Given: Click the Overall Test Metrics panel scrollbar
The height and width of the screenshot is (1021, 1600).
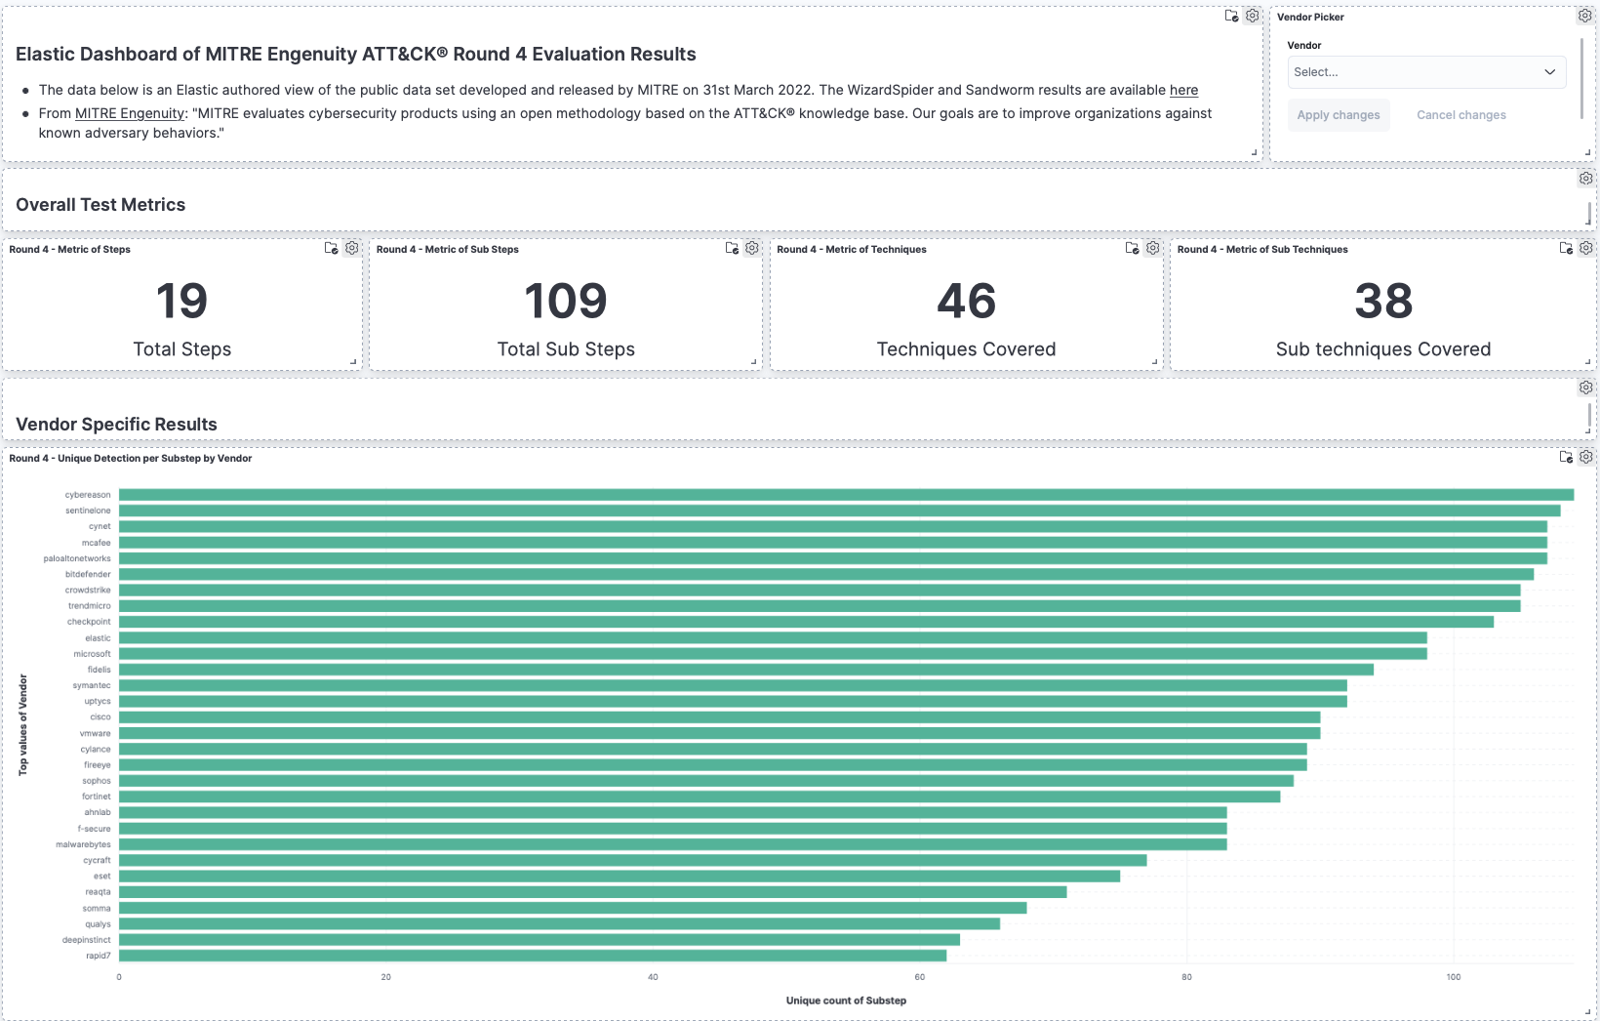Looking at the screenshot, I should [x=1588, y=214].
